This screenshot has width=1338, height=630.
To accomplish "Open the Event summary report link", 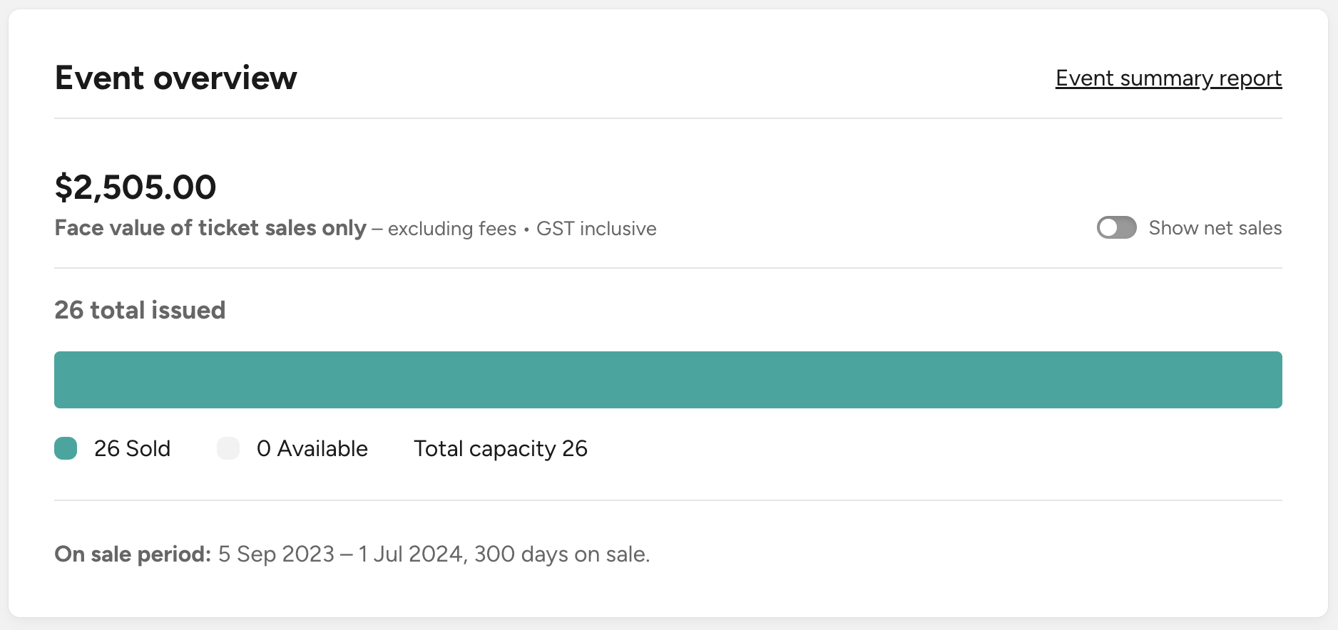I will (1168, 78).
